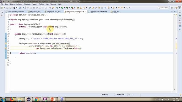Switch to the Employee.java tab
Viewport: 182px width, 102px height.
coord(34,12)
